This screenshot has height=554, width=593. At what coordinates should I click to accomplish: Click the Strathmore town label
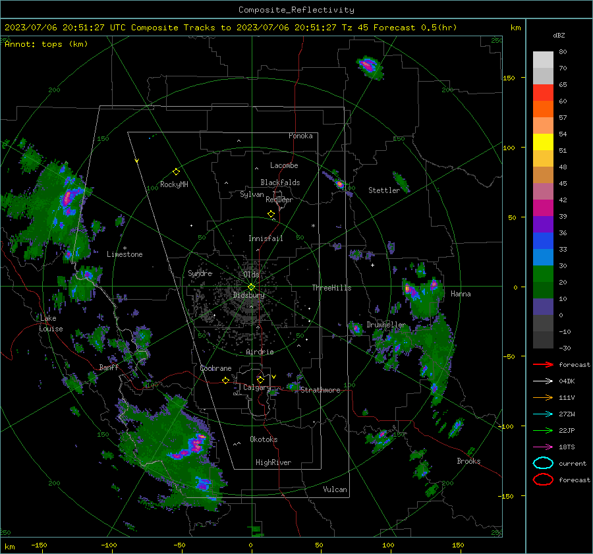[320, 390]
